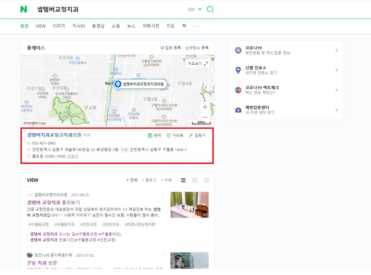Open 코로나19 확진현황 chevron
The height and width of the screenshot is (275, 371).
pyautogui.click(x=336, y=50)
